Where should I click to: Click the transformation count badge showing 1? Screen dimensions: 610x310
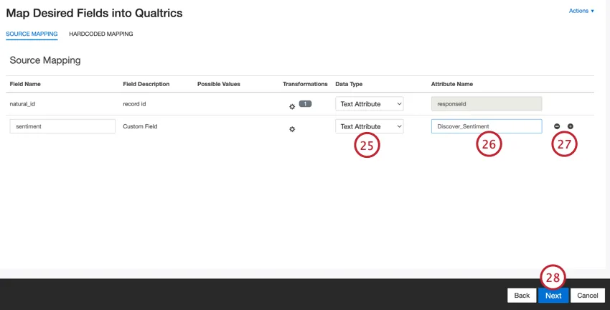pyautogui.click(x=305, y=104)
